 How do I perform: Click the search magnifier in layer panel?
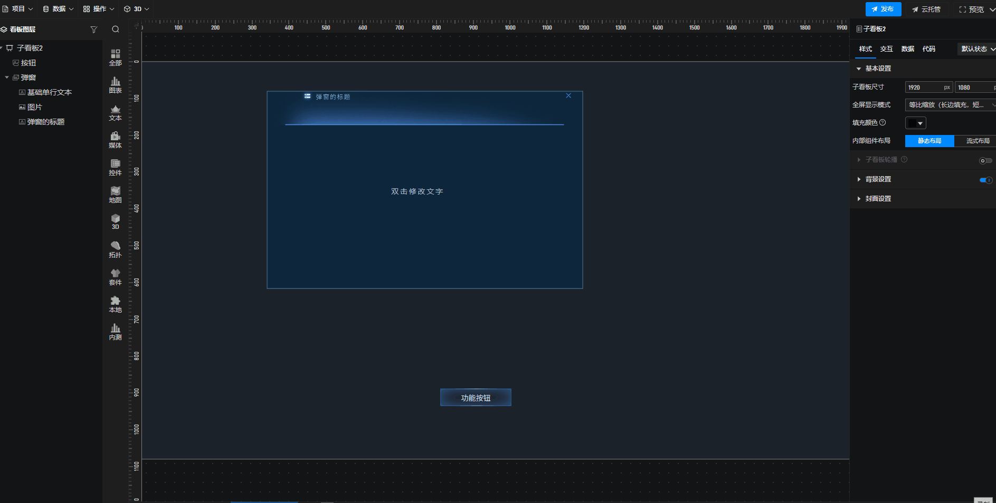[x=116, y=30]
